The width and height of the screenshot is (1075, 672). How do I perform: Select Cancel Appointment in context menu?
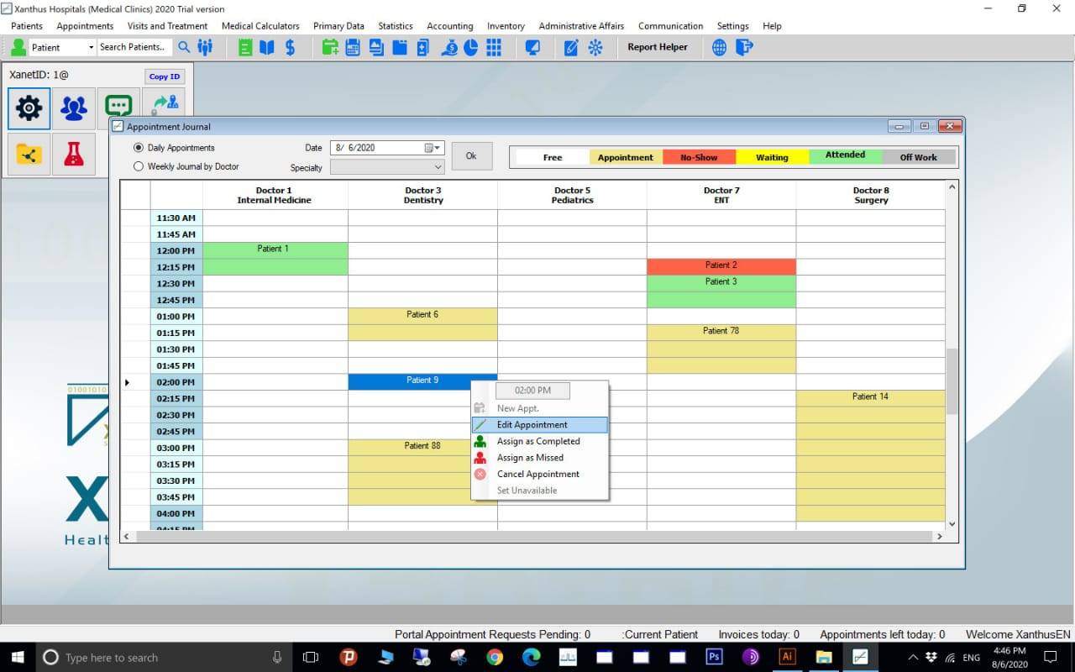537,474
